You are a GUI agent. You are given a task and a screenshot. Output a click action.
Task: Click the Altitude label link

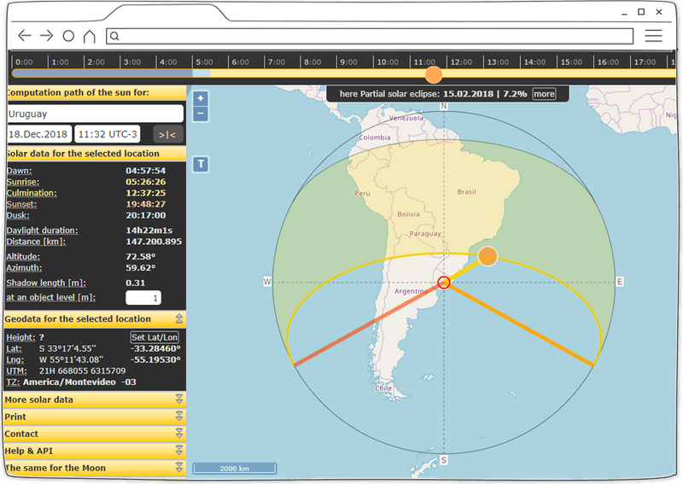tap(23, 257)
